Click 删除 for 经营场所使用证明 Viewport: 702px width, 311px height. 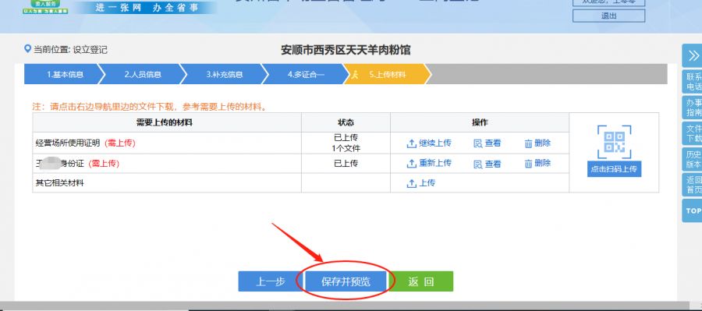[x=543, y=143]
